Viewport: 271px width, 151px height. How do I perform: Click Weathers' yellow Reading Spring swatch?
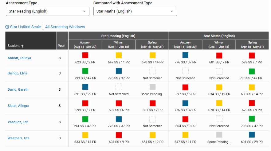(153, 135)
